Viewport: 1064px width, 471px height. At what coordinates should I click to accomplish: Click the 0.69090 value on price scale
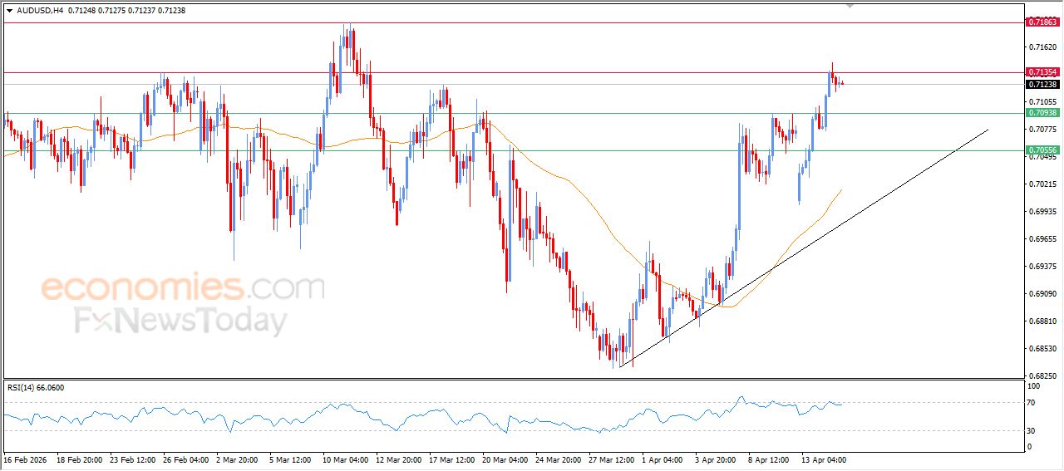[1042, 294]
